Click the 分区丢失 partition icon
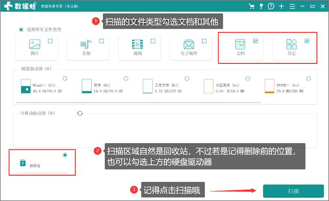This screenshot has width=329, height=201. click(x=208, y=86)
